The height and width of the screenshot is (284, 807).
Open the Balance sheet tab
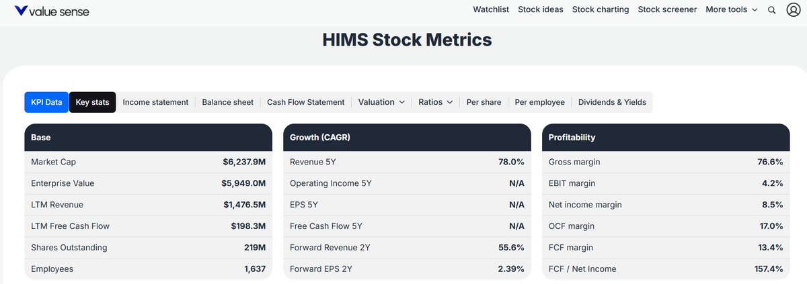click(x=228, y=102)
